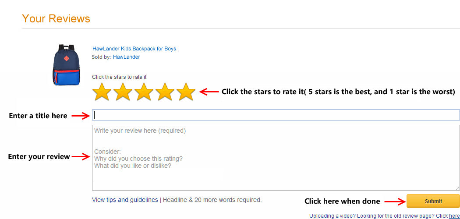Viewport: 460px width, 219px height.
Task: Rate four stars using the fourth star
Action: tap(165, 92)
